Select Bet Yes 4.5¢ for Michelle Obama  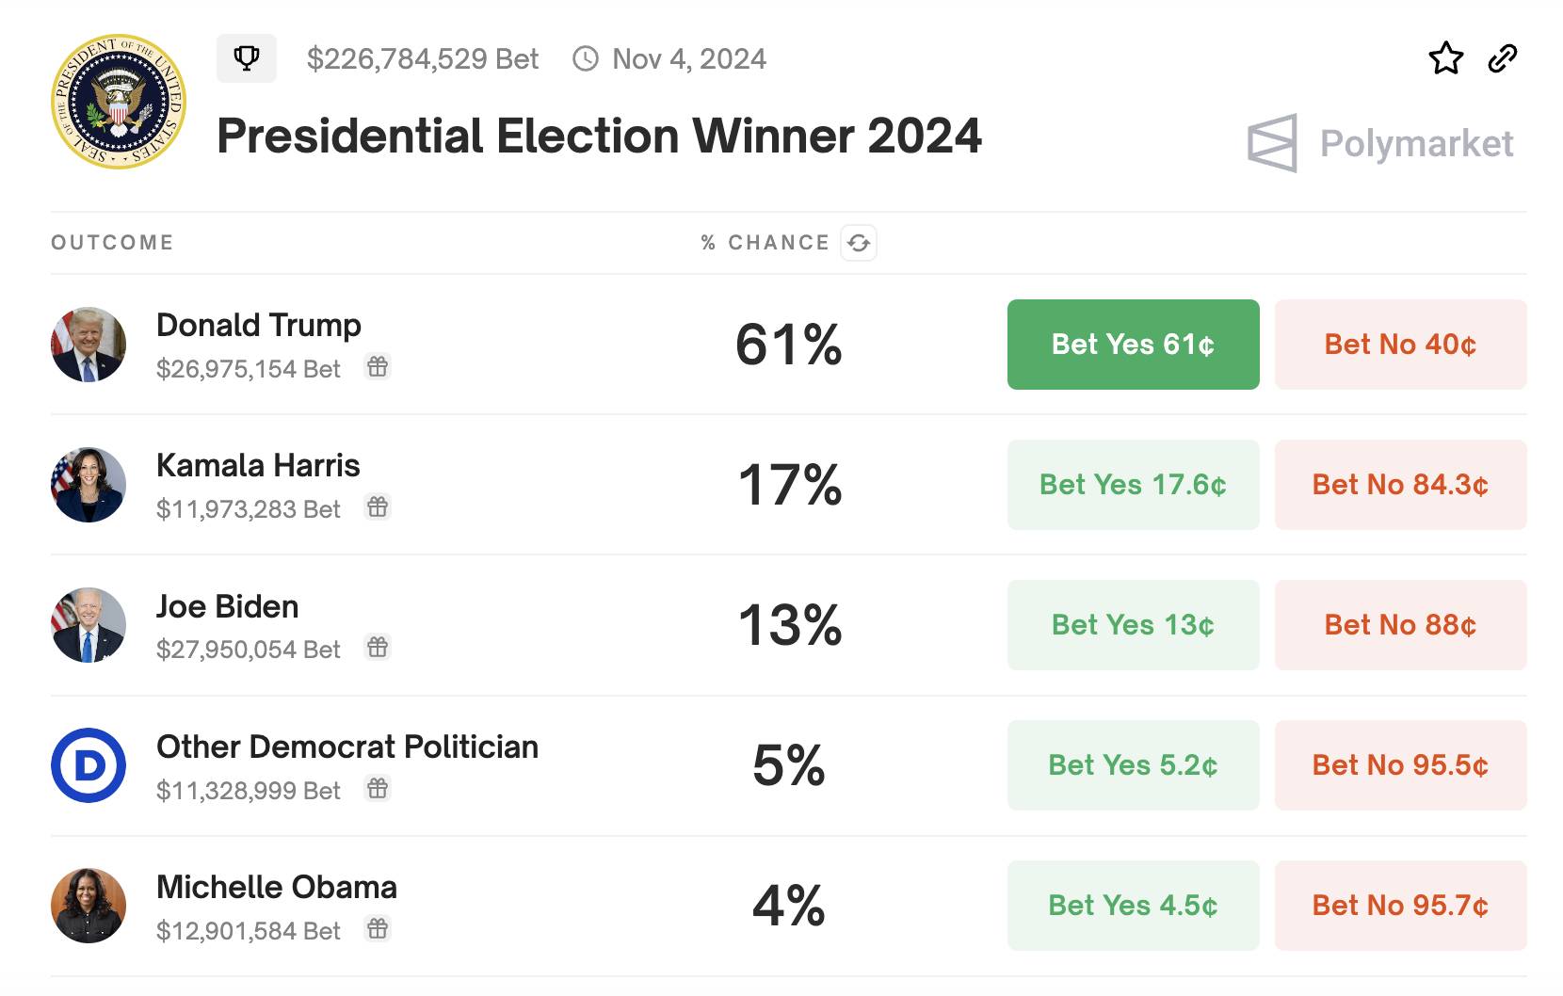pos(1133,906)
